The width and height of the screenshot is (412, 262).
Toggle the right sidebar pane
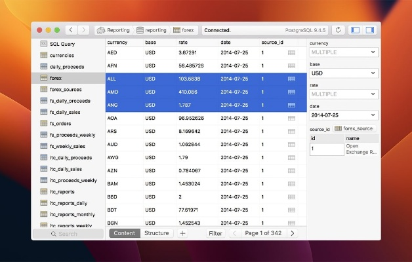(370, 30)
